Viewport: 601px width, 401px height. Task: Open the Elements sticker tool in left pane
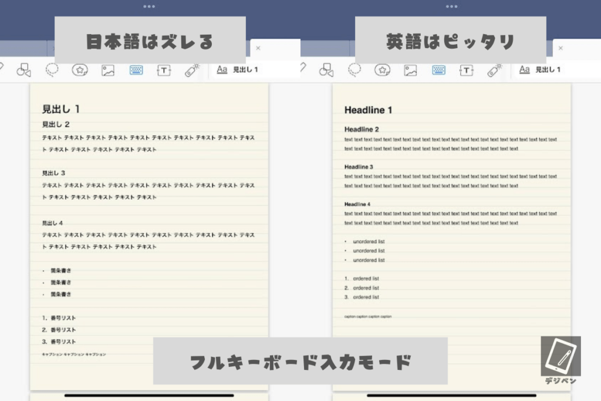pyautogui.click(x=80, y=70)
